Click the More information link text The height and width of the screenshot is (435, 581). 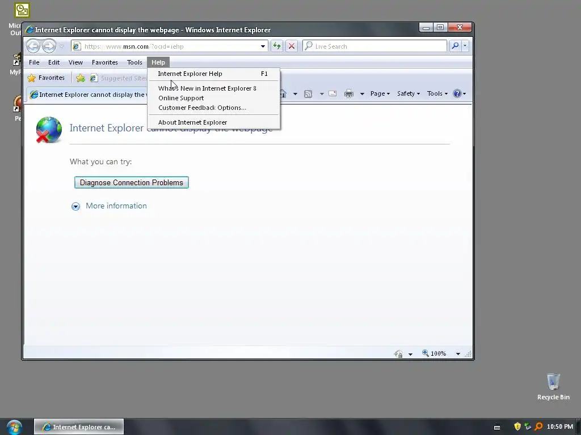pos(116,206)
